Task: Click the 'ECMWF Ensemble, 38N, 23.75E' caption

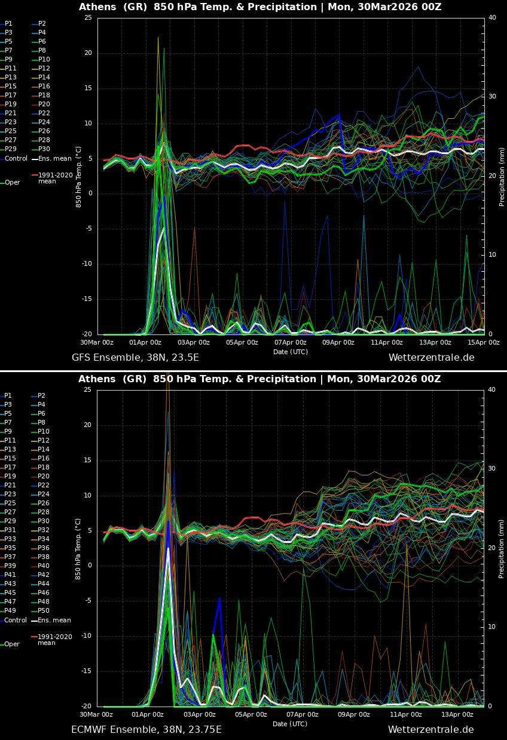Action: (x=146, y=730)
